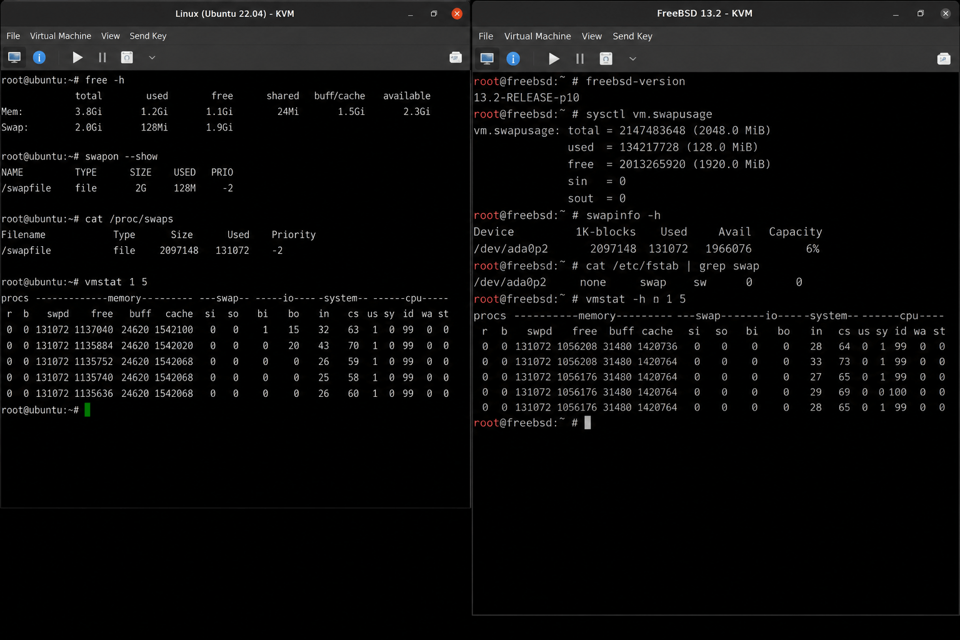Click the FreeBSD terminal cursor at the prompt

tap(587, 422)
